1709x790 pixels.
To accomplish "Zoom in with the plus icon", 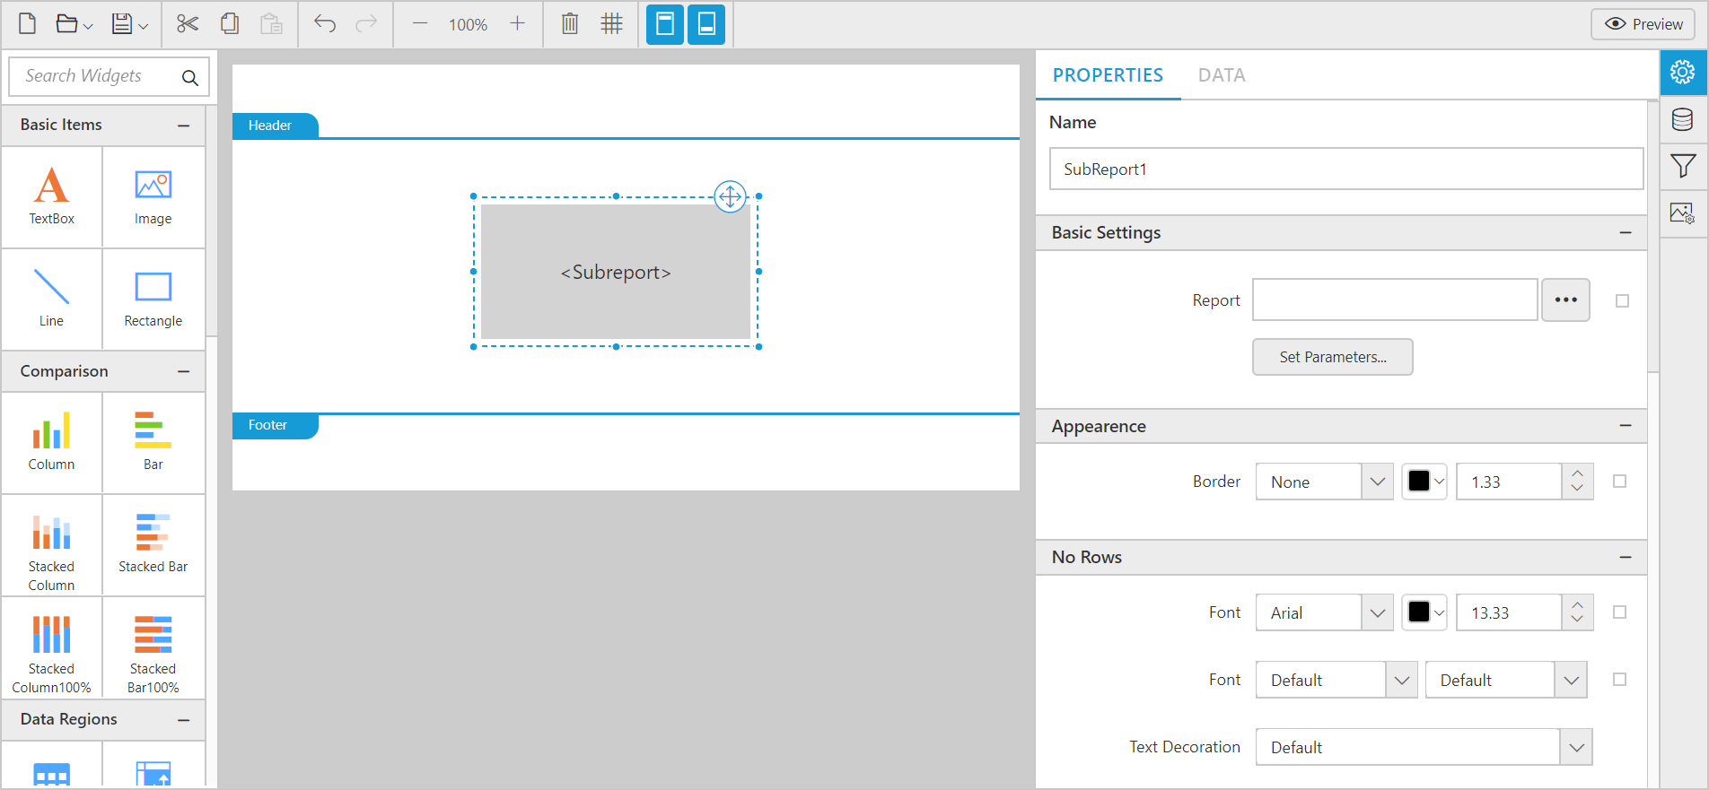I will pos(517,24).
